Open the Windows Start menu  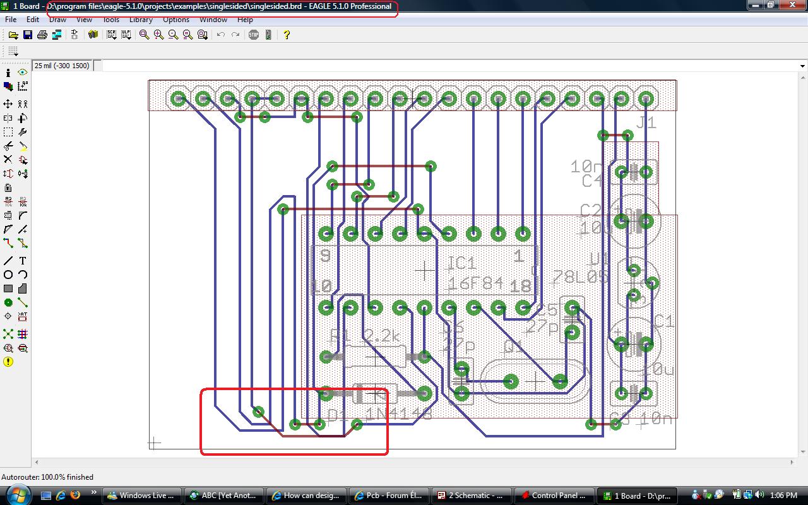[x=18, y=495]
